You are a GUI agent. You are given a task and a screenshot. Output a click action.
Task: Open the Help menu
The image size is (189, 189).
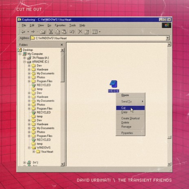click(x=82, y=25)
